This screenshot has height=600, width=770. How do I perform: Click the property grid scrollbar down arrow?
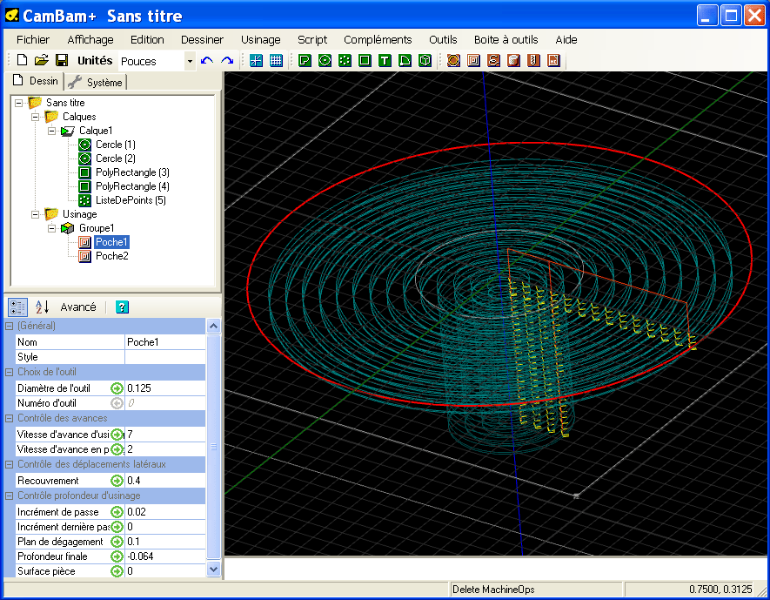(214, 569)
